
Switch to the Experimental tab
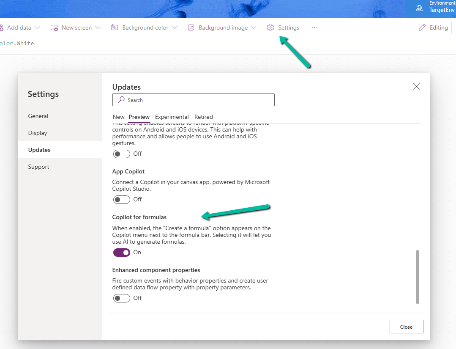click(172, 117)
